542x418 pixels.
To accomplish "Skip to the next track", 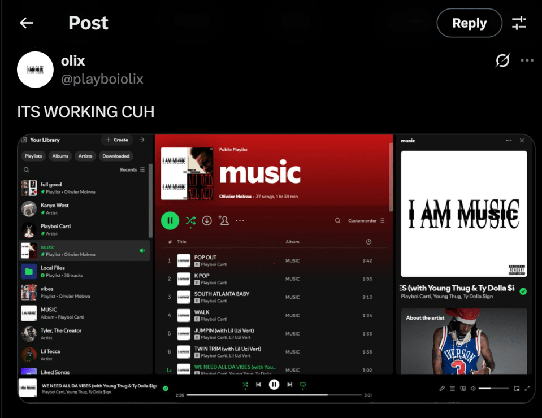I will 290,385.
